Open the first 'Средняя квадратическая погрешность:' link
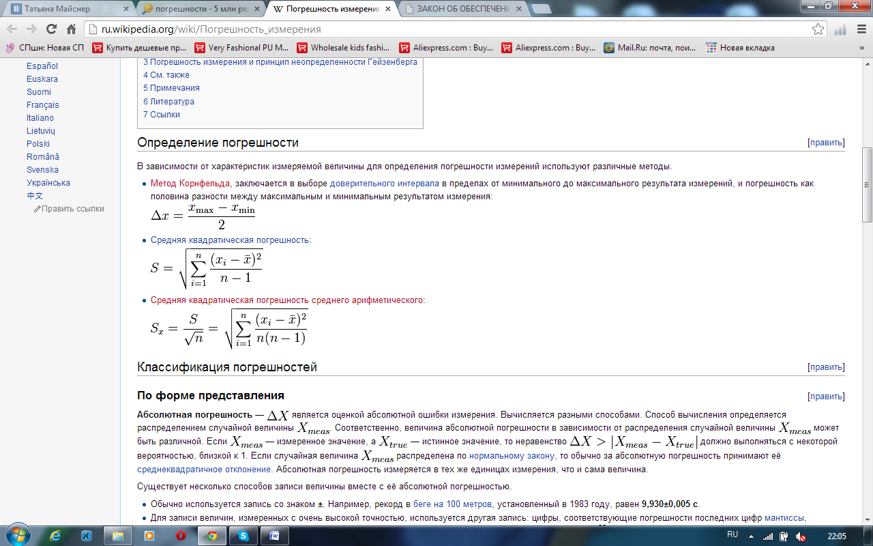The width and height of the screenshot is (873, 546). [231, 240]
